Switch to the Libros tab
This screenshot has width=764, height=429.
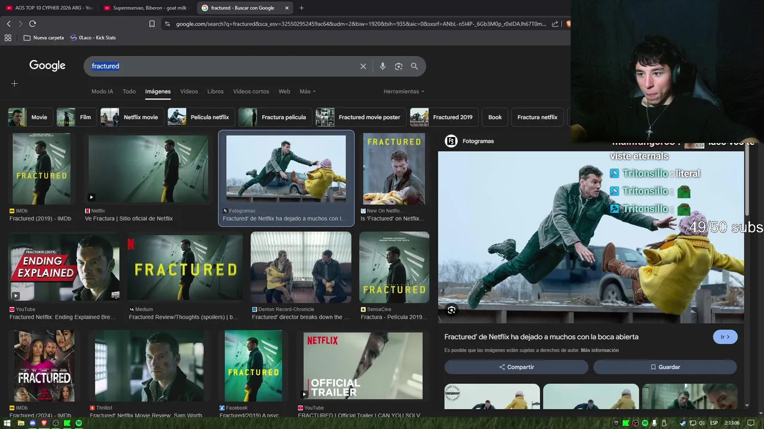pos(215,91)
